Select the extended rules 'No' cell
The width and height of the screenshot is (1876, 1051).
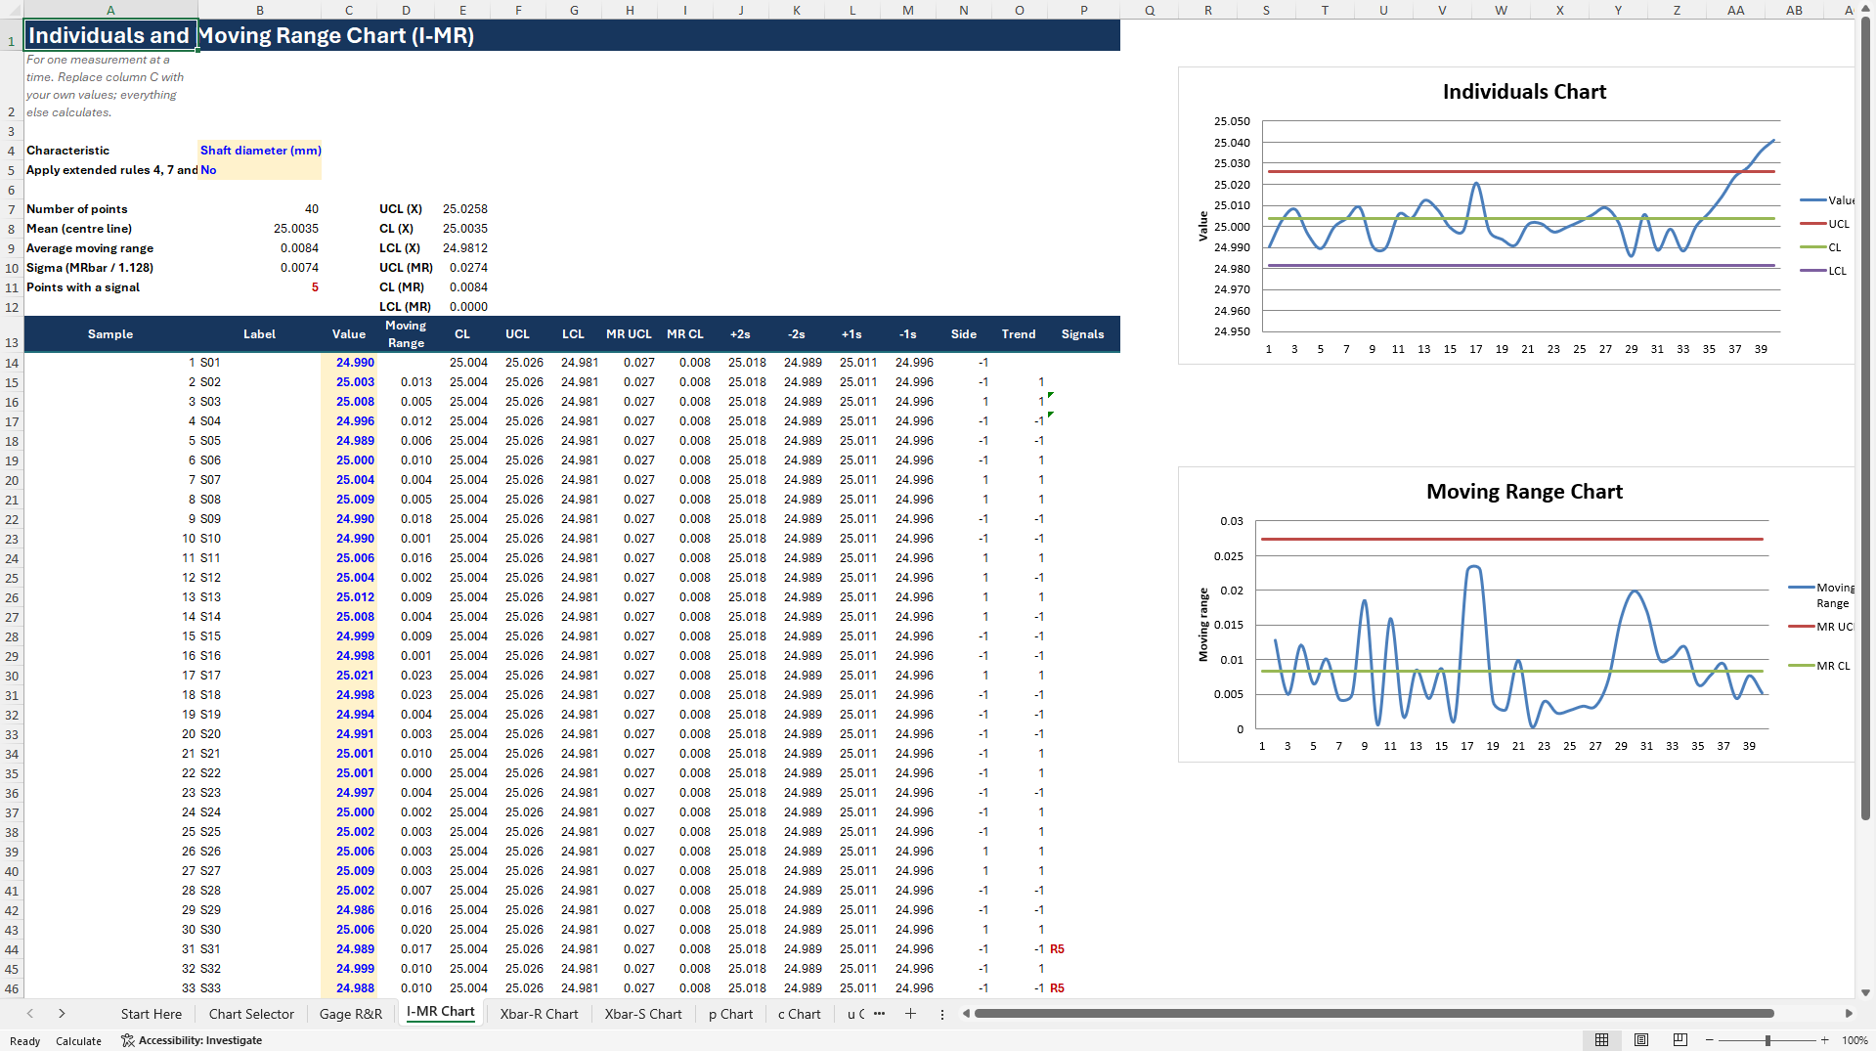coord(259,170)
